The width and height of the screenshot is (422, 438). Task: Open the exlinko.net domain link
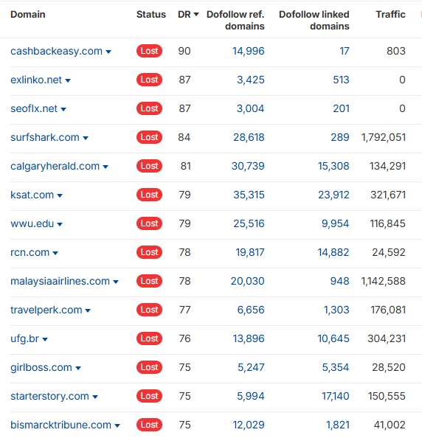(36, 80)
